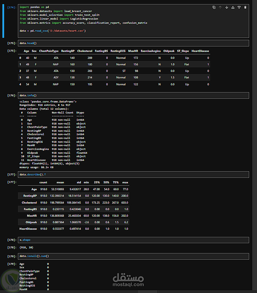This screenshot has width=257, height=293.
Task: Click the MaxHR value 172
Action: pyautogui.click(x=136, y=58)
